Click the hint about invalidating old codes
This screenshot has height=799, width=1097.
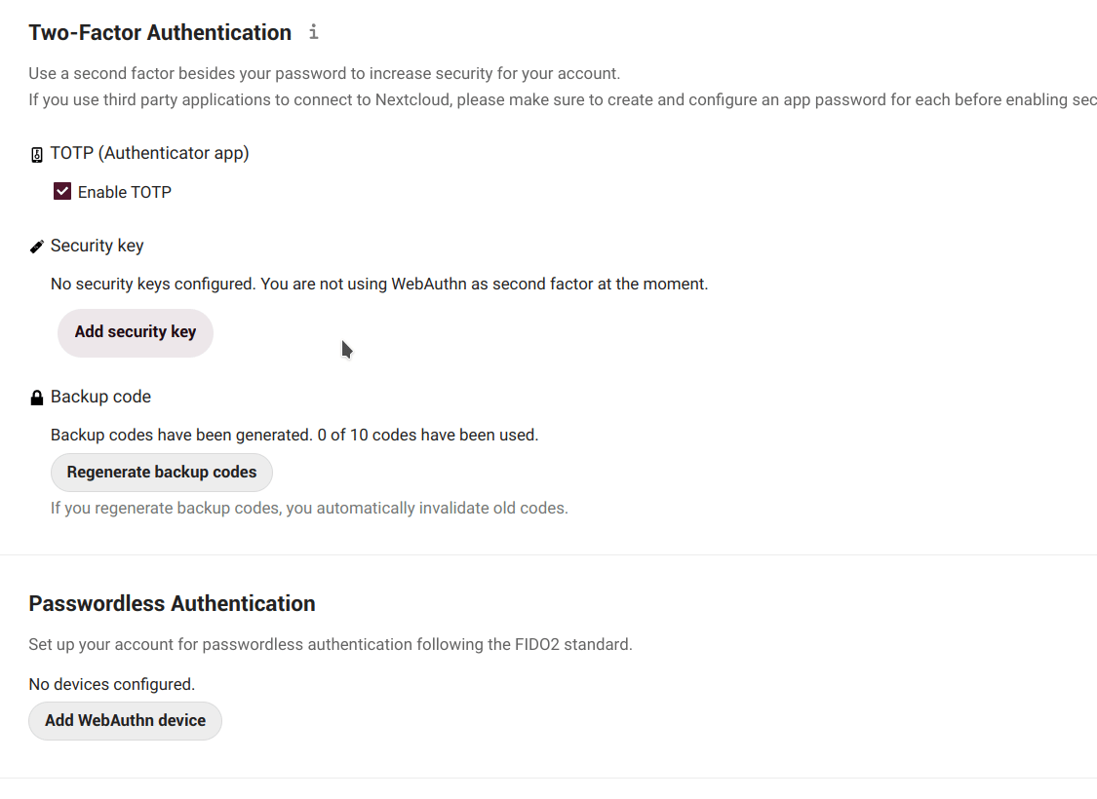(308, 508)
